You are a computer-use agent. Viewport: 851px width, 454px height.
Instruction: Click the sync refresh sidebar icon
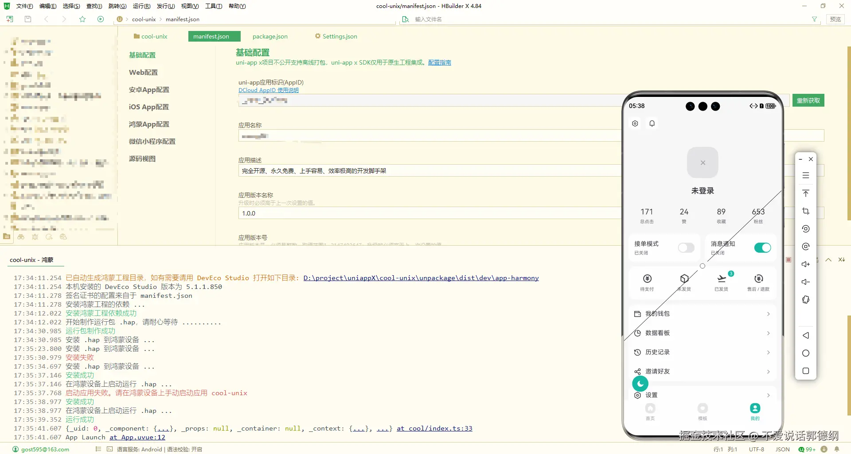tap(49, 237)
